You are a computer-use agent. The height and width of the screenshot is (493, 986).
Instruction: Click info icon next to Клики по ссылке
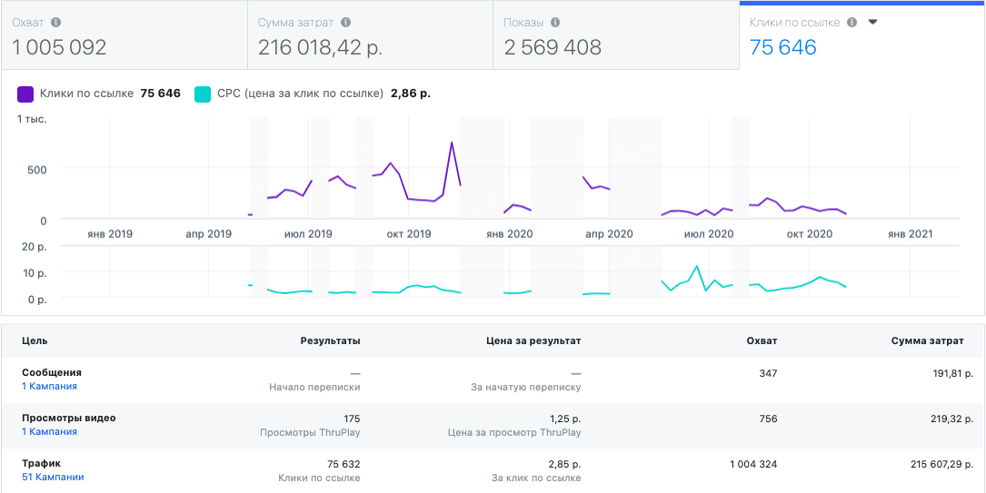click(x=852, y=23)
